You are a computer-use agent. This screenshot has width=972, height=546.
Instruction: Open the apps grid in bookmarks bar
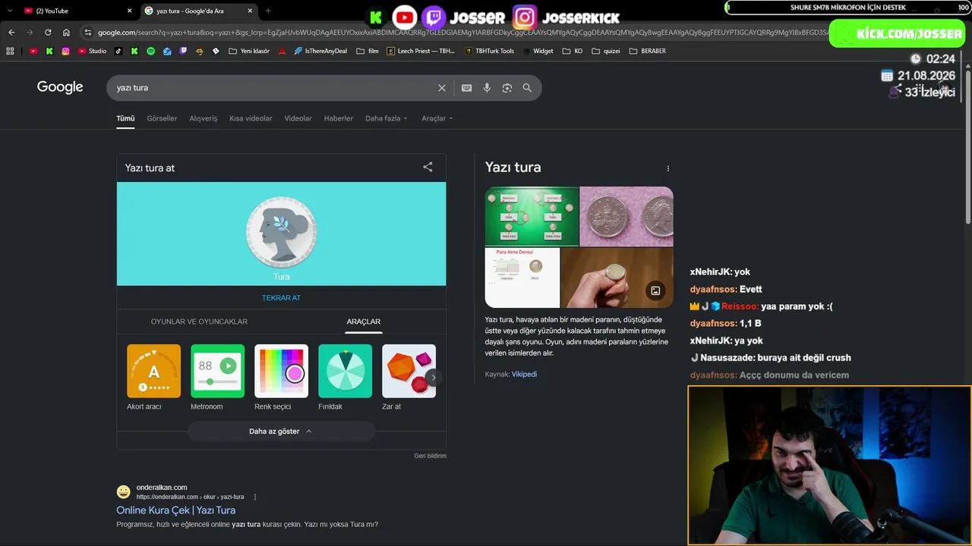pos(10,52)
